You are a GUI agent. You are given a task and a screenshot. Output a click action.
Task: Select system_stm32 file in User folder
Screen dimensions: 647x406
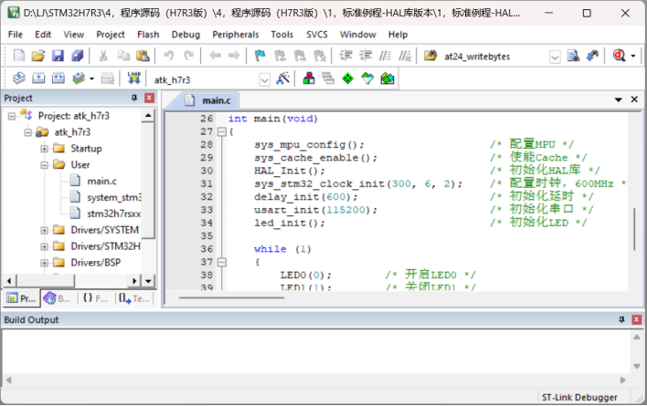114,197
